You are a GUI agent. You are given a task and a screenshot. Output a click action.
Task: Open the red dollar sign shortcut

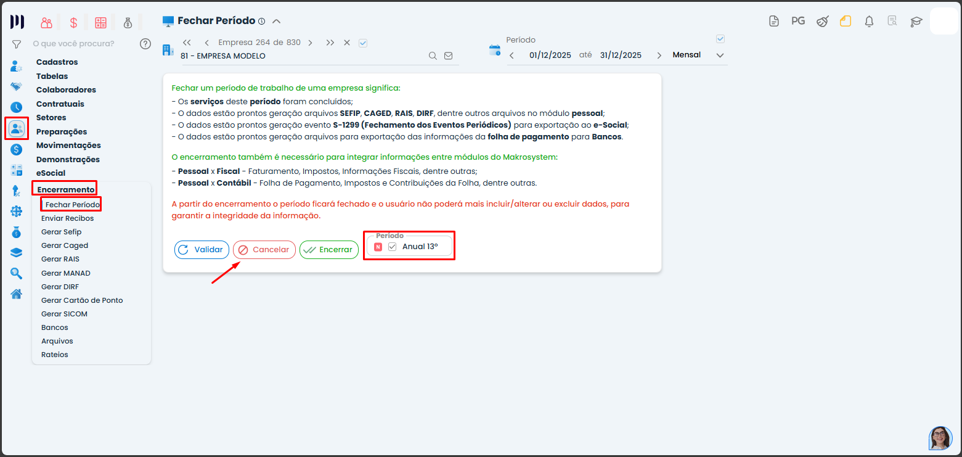coord(73,23)
